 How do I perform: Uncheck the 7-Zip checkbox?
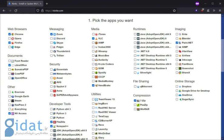tap(135, 101)
